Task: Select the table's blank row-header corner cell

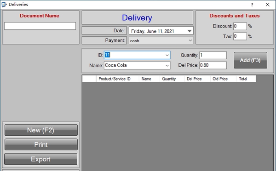Action: 89,79
